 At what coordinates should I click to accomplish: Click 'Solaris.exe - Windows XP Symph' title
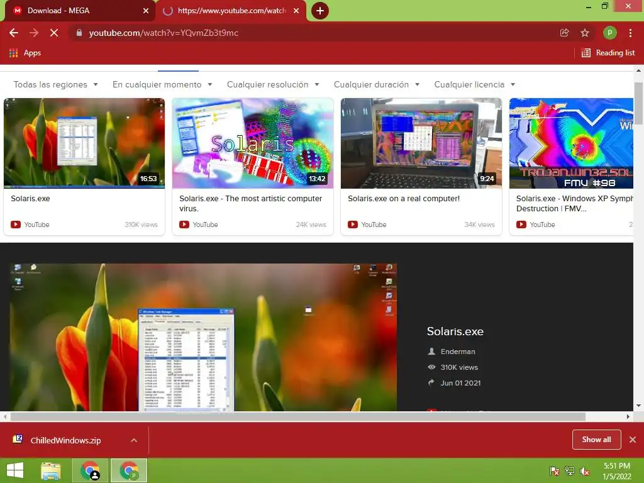(x=574, y=203)
